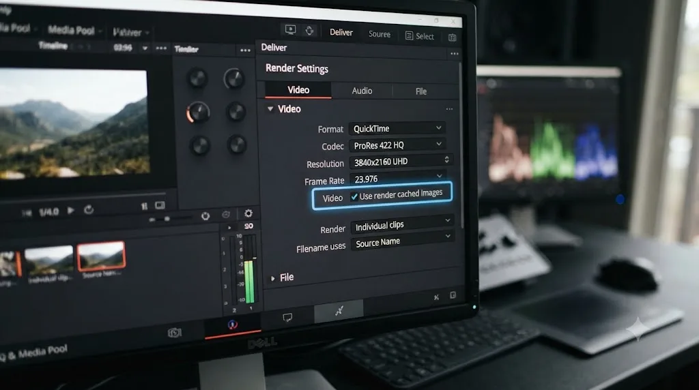
Task: Click the green audio level meter
Action: (x=248, y=282)
